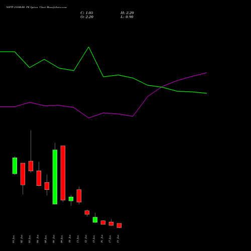This screenshot has height=251, width=251.
Task: Select the last red candlestick for 18 Jan
Action: (119, 225)
